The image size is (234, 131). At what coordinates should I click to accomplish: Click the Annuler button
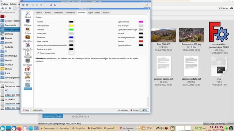[x=135, y=110]
